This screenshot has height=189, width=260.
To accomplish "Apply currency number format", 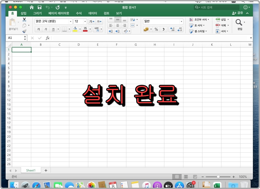I will tap(147, 29).
